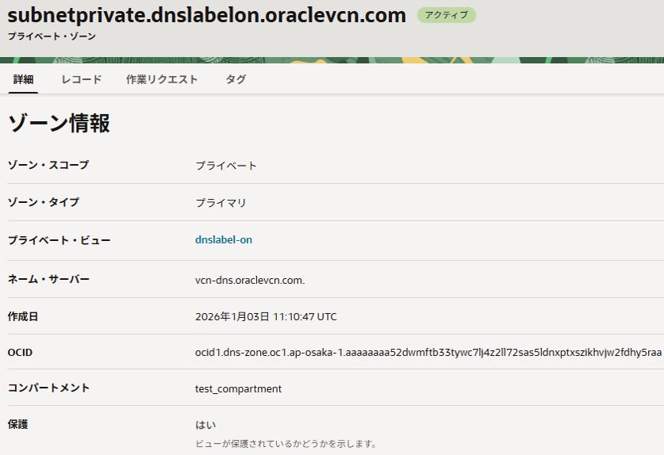Open the dnslabel-on private view link

click(224, 239)
